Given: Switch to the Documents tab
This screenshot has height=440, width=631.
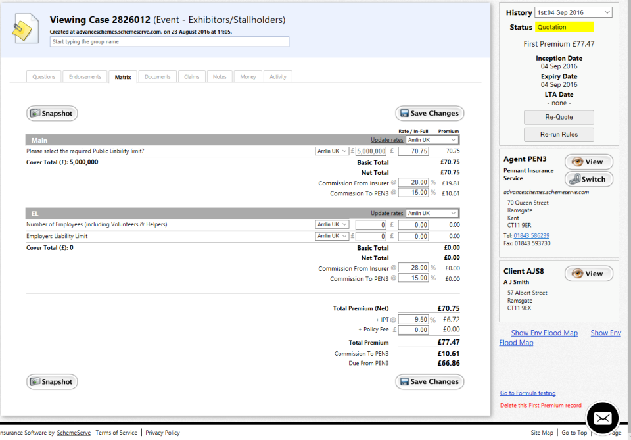Looking at the screenshot, I should click(x=157, y=76).
